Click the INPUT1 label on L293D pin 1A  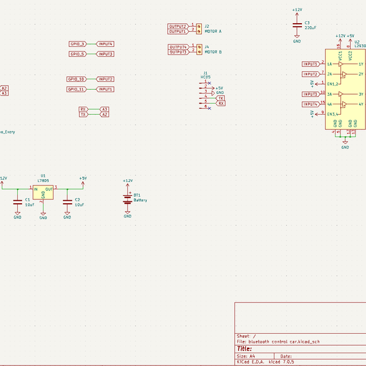click(x=310, y=64)
